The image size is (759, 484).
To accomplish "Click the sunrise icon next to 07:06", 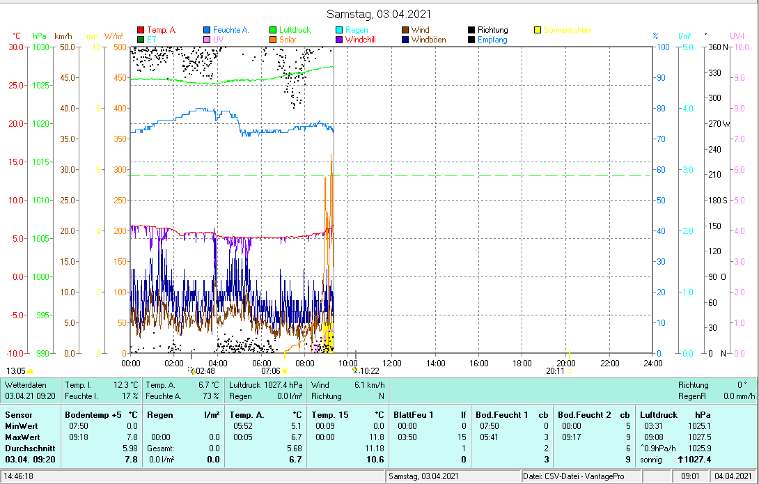I will 285,371.
